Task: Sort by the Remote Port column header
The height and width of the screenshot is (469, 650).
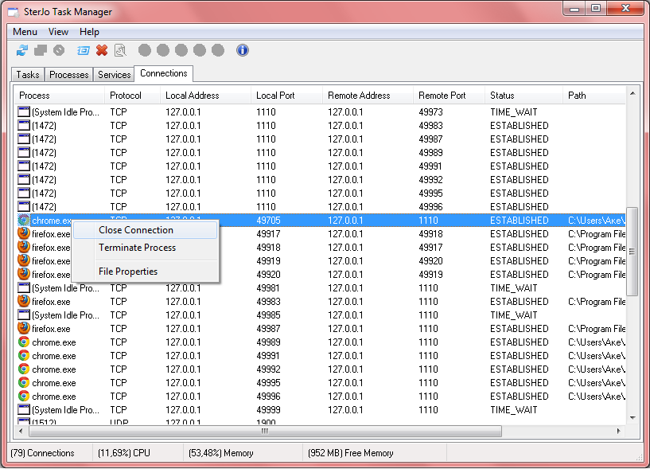Action: pyautogui.click(x=442, y=96)
